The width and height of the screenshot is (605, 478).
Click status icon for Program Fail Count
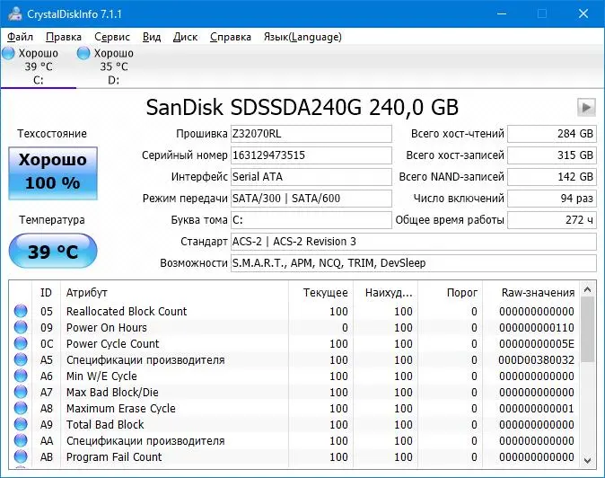tap(21, 456)
